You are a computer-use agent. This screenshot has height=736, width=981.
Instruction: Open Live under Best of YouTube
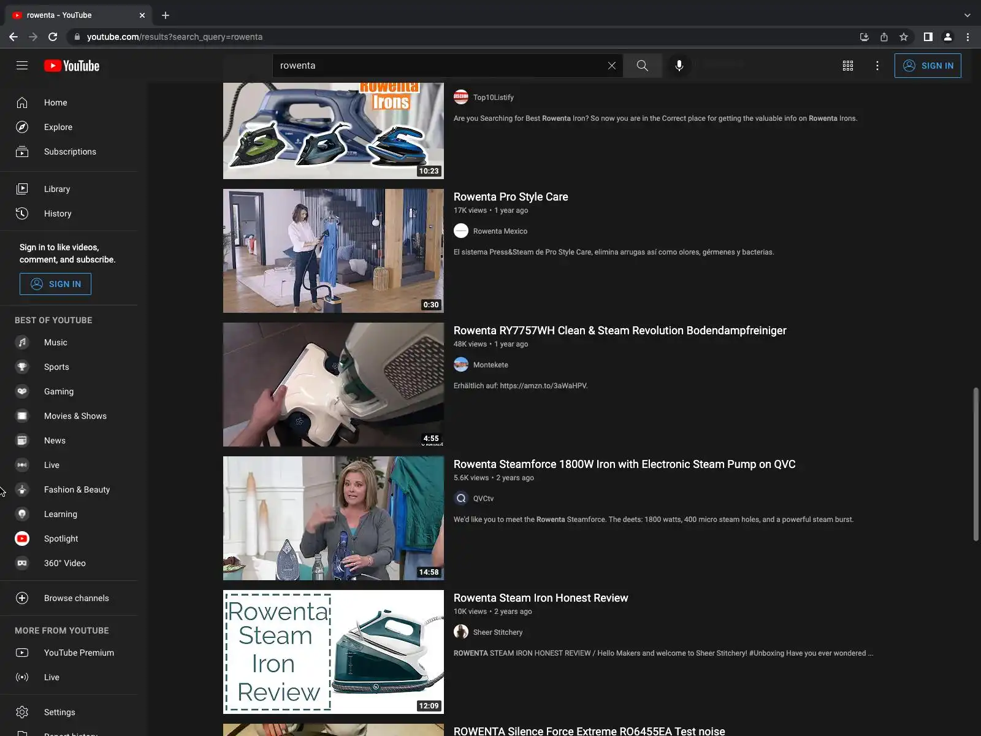pos(69,465)
